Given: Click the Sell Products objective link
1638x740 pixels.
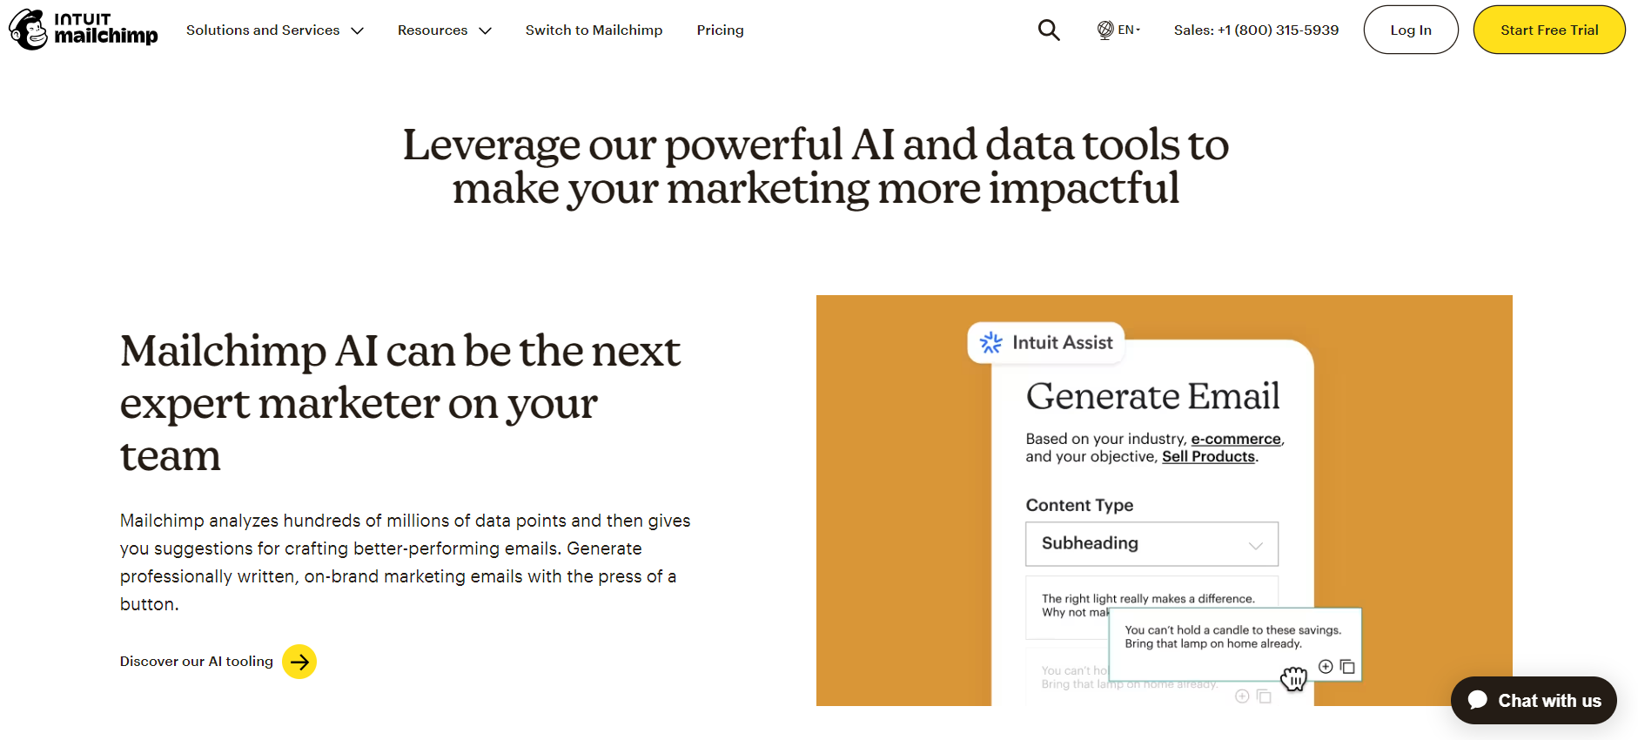Looking at the screenshot, I should click(1208, 457).
